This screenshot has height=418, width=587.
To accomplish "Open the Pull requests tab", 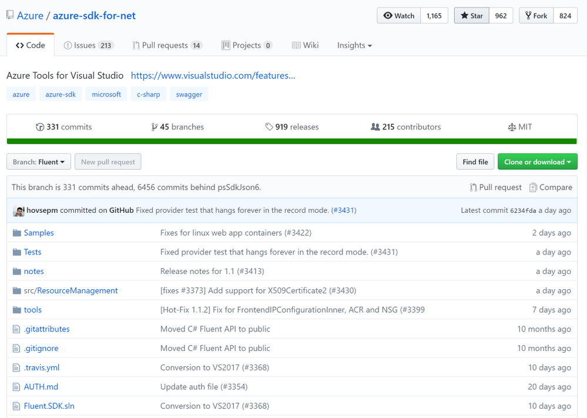I will pyautogui.click(x=167, y=45).
